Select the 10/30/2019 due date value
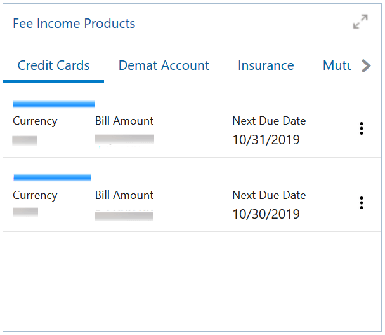The width and height of the screenshot is (385, 335). pos(266,214)
